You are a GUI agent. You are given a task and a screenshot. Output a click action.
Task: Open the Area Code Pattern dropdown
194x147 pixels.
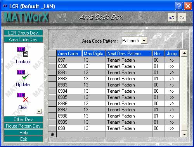(144, 41)
